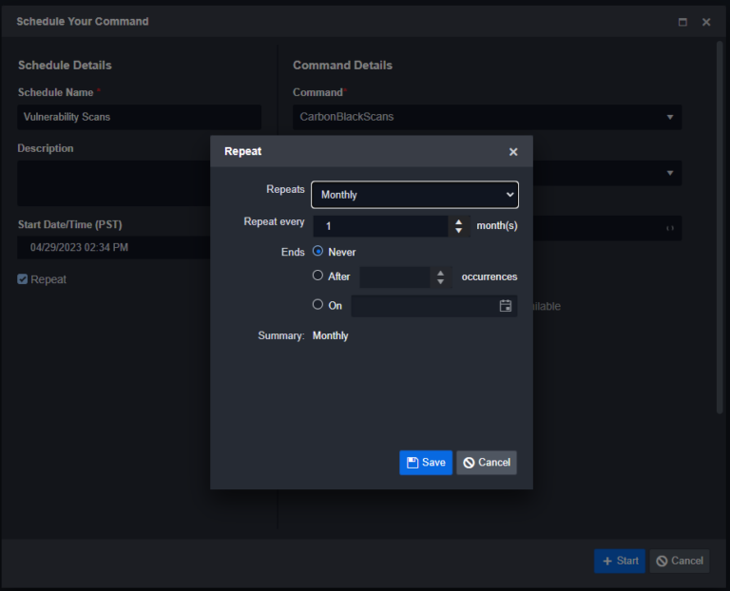Increase the Repeat every month value

(458, 222)
